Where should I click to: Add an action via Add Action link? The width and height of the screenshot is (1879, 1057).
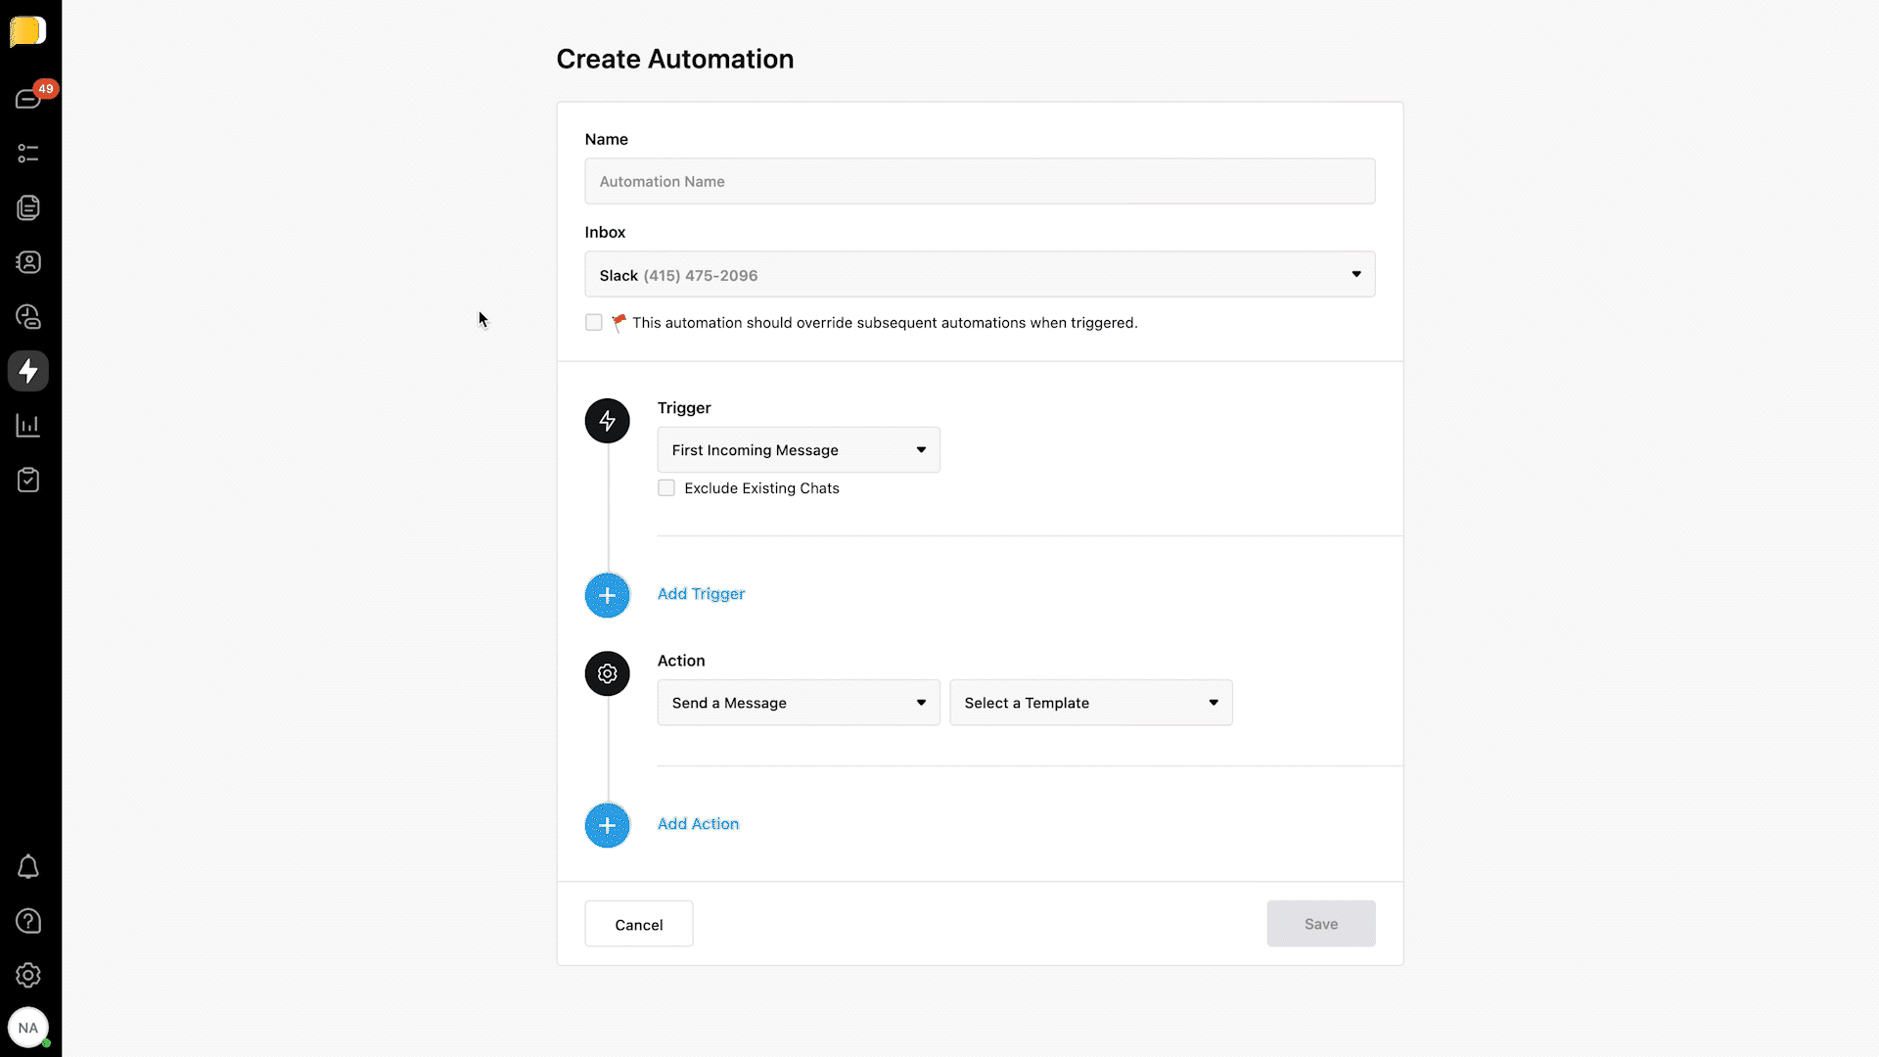pyautogui.click(x=697, y=823)
